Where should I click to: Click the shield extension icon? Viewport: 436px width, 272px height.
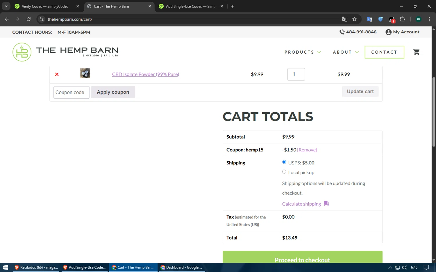pos(380,19)
